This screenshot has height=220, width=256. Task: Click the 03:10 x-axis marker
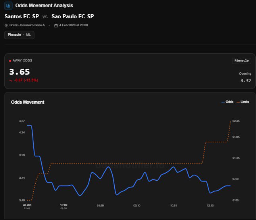137,205
